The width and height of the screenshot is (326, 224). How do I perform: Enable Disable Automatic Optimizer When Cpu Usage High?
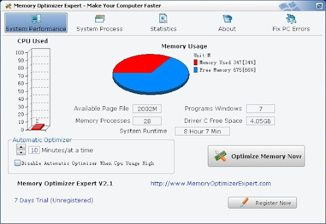[17, 163]
